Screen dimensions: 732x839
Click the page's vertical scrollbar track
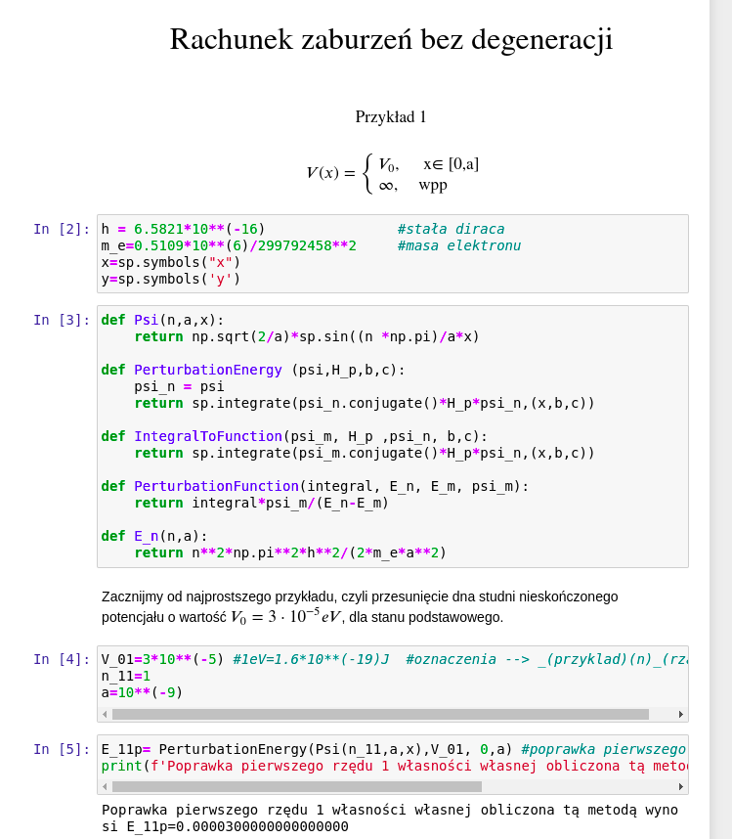click(x=720, y=419)
